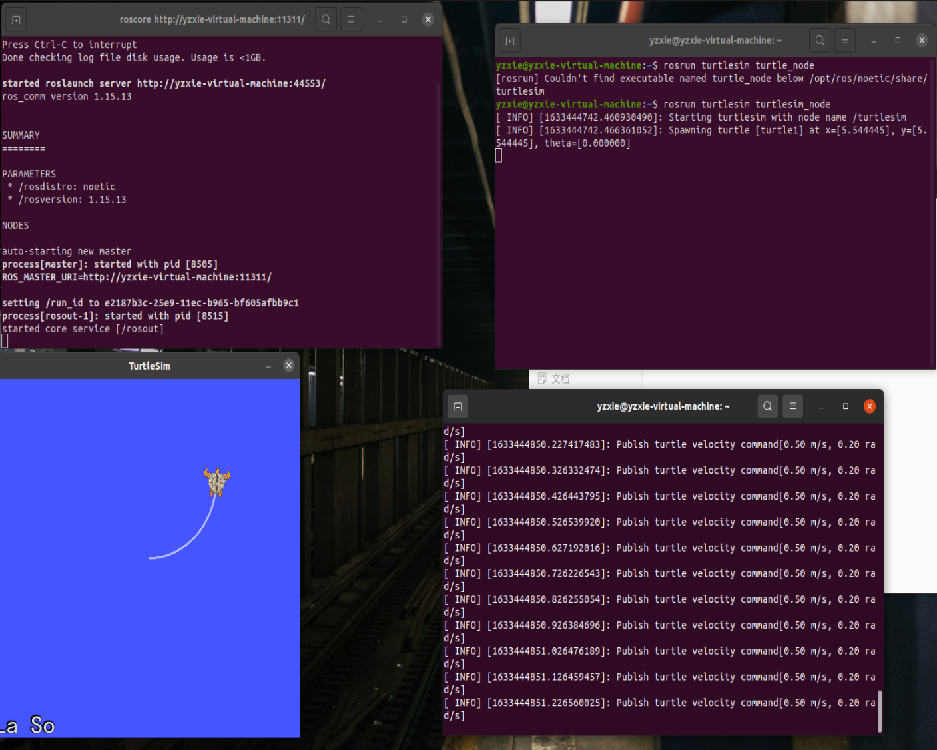Click log line with timestamp 1633444851.226560025
Viewport: 937px width, 750px height.
pyautogui.click(x=659, y=709)
